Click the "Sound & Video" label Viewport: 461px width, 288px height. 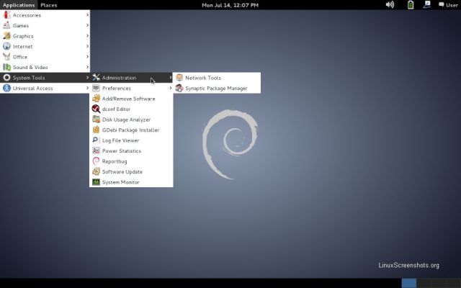tap(30, 67)
